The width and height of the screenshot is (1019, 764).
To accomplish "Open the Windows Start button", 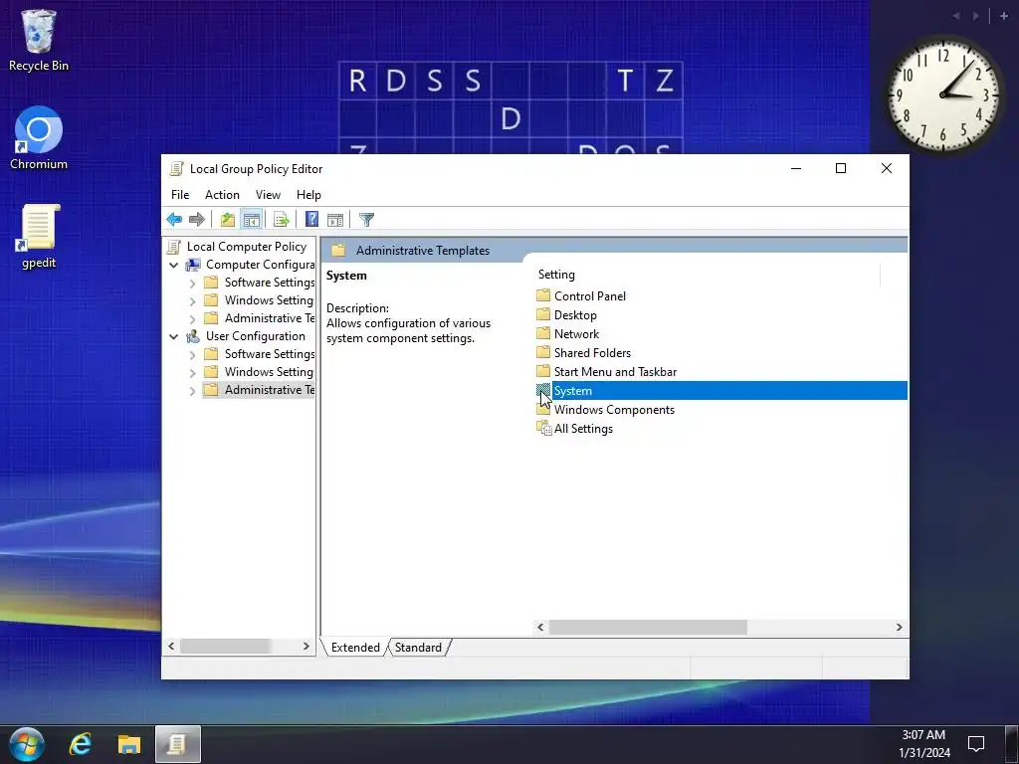I will [26, 744].
